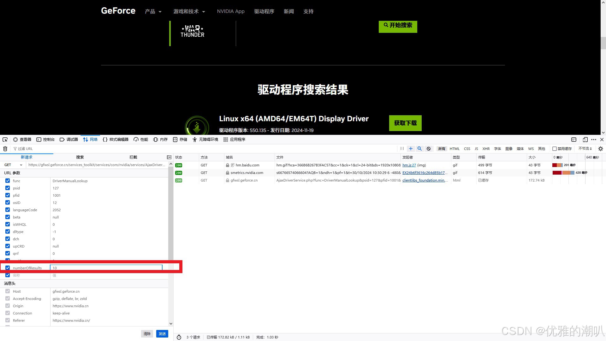Uncheck the numberOfResults parameter checkbox
The width and height of the screenshot is (606, 341).
tap(8, 268)
